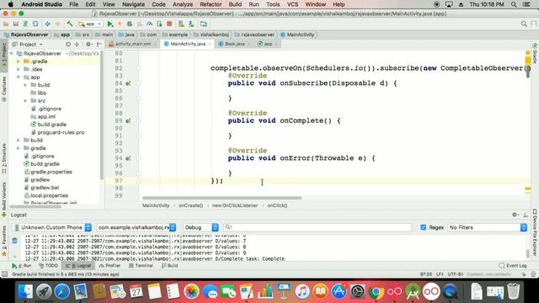The width and height of the screenshot is (539, 303).
Task: Click the Navigate Back arrow icon in the toolbar
Action: point(47,24)
